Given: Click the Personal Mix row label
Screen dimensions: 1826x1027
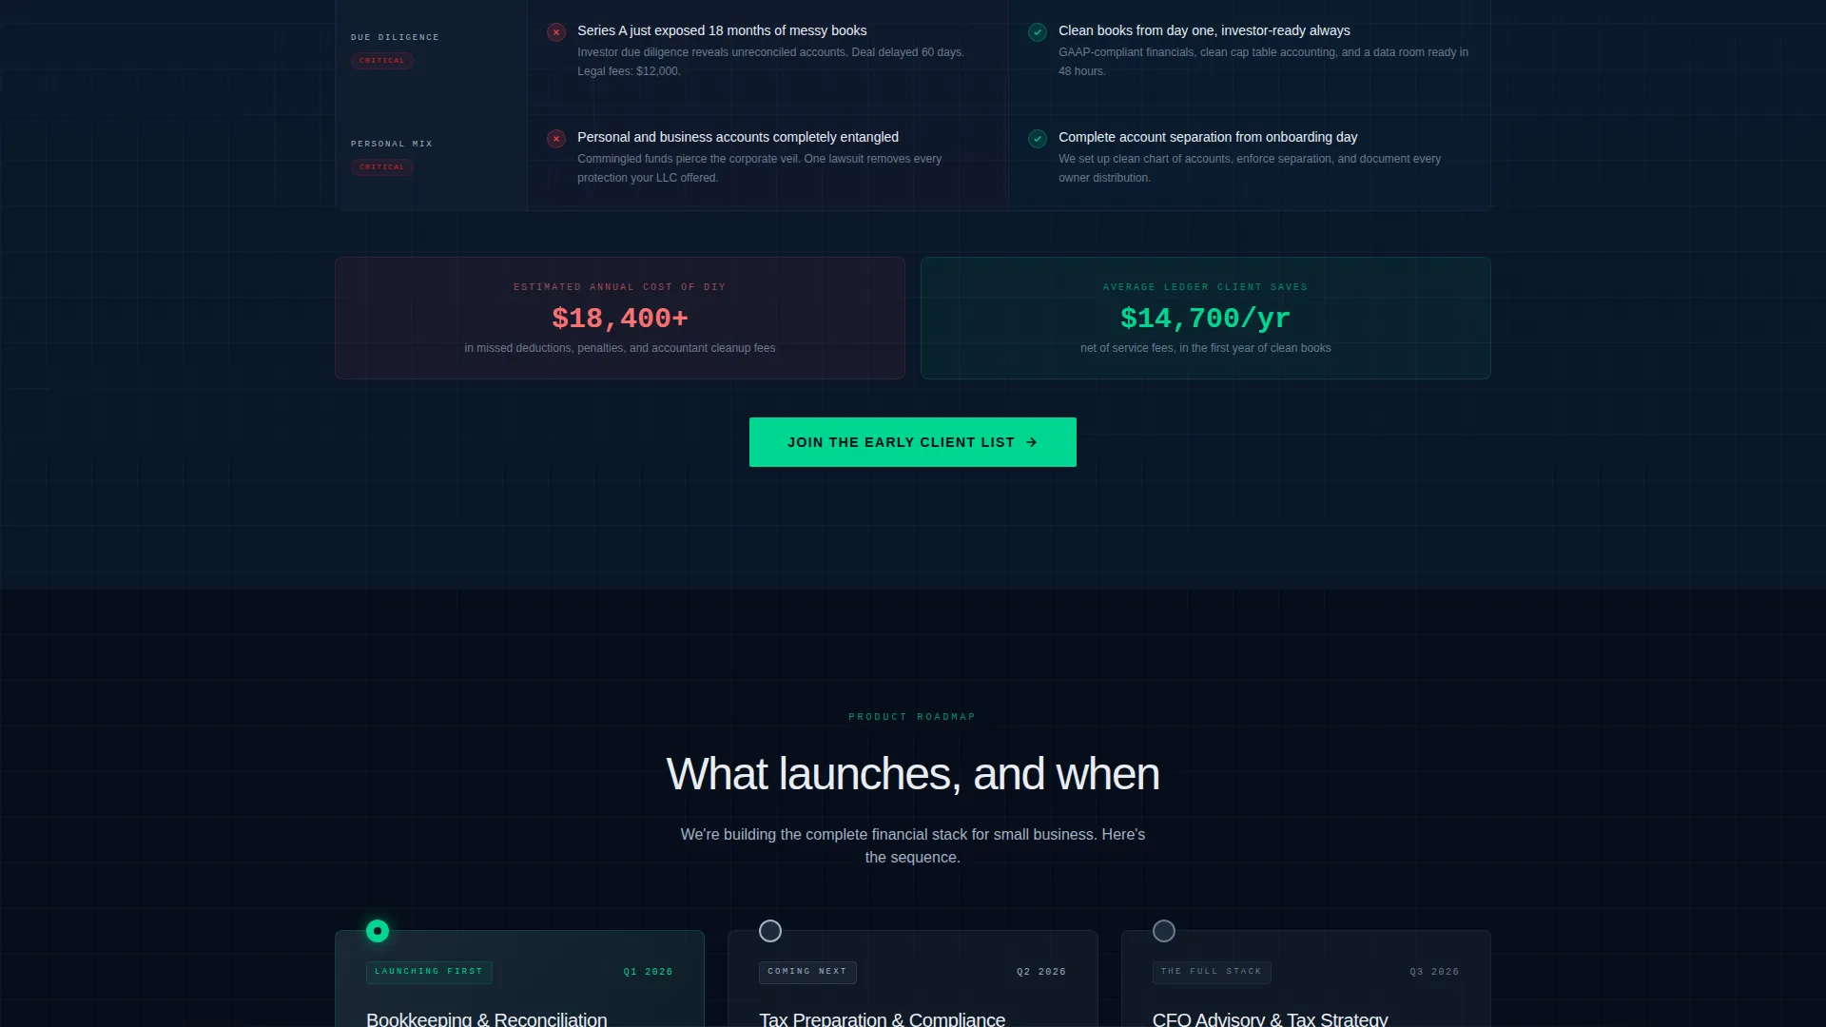Looking at the screenshot, I should click(x=392, y=145).
